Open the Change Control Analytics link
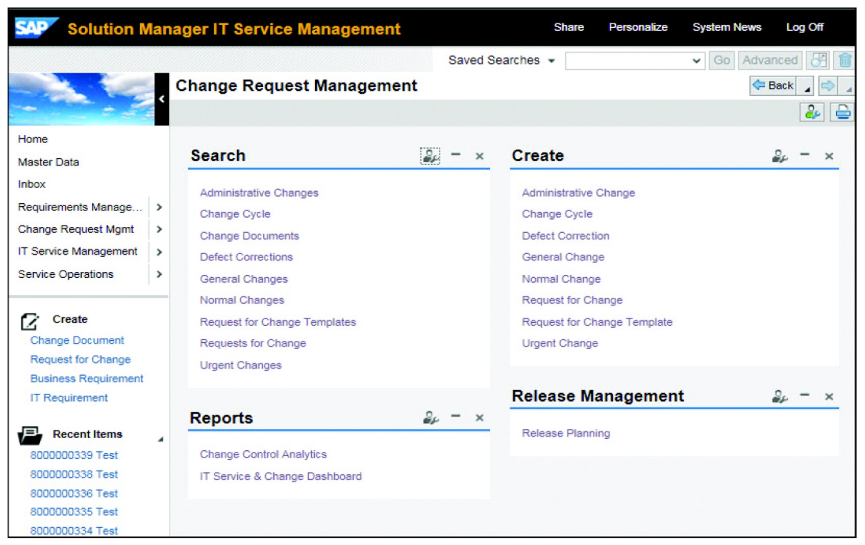 [x=263, y=454]
